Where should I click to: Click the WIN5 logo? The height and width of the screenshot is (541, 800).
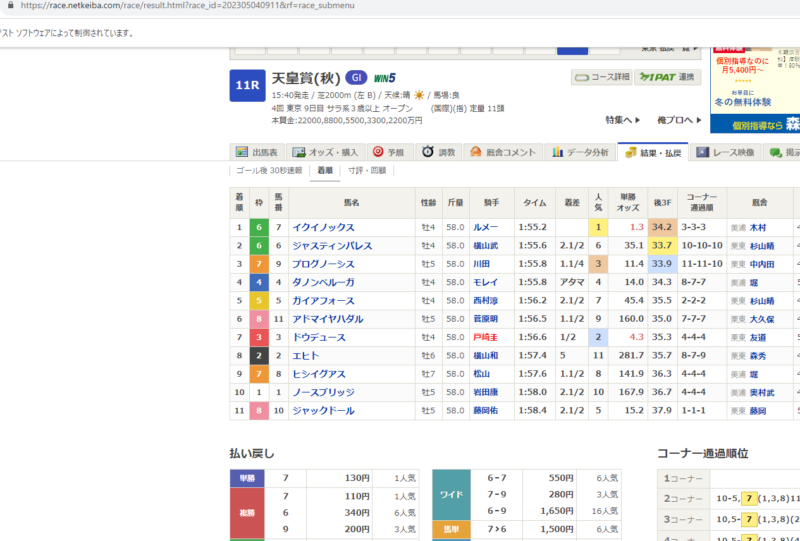coord(385,78)
